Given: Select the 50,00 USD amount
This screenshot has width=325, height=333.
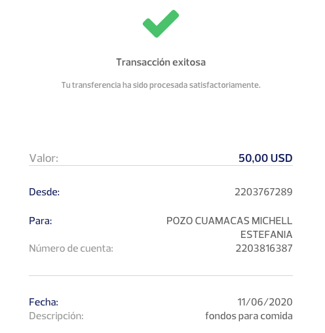Looking at the screenshot, I should 265,158.
